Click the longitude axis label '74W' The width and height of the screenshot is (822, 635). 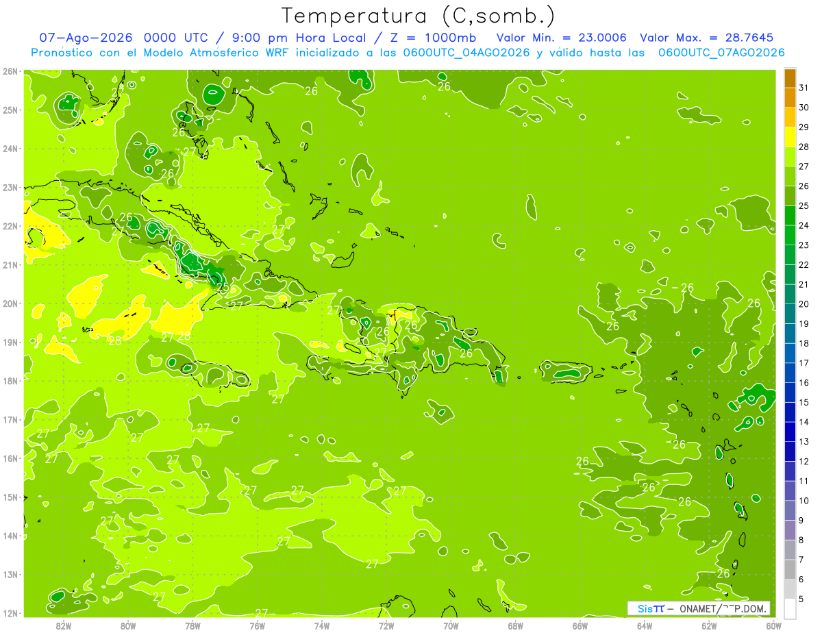(322, 625)
